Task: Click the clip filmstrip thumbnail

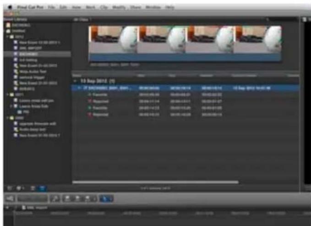Action: 185,43
